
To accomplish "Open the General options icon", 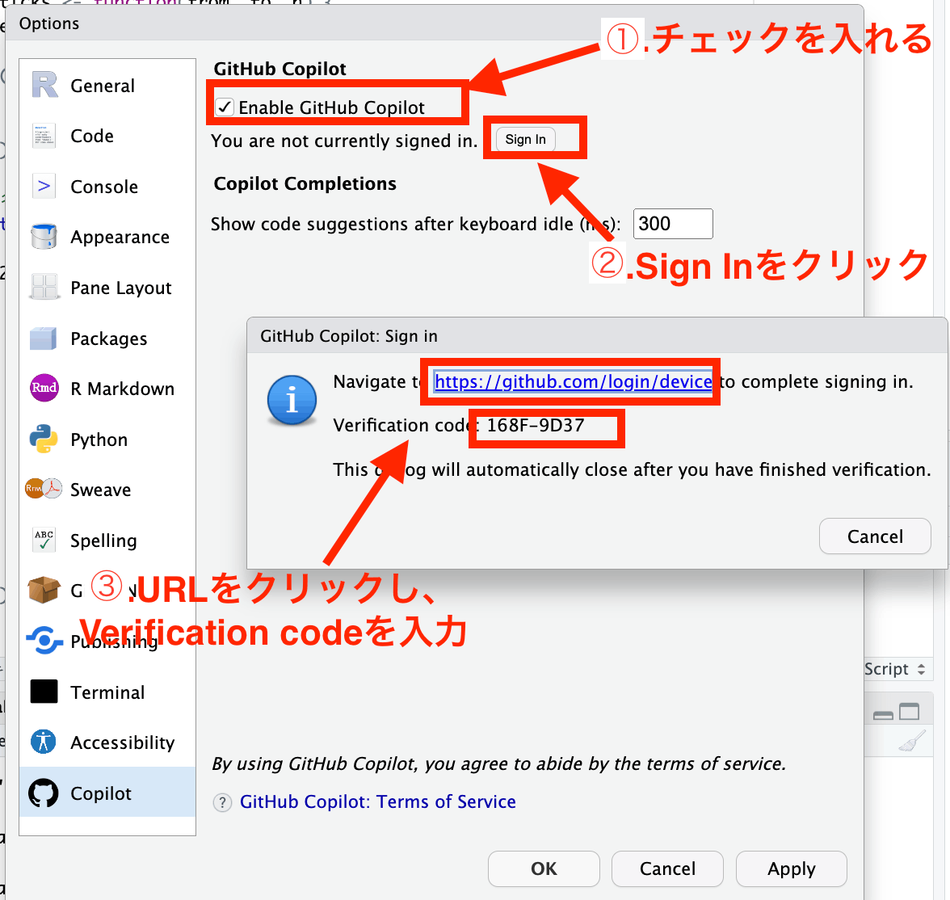I will tap(44, 85).
